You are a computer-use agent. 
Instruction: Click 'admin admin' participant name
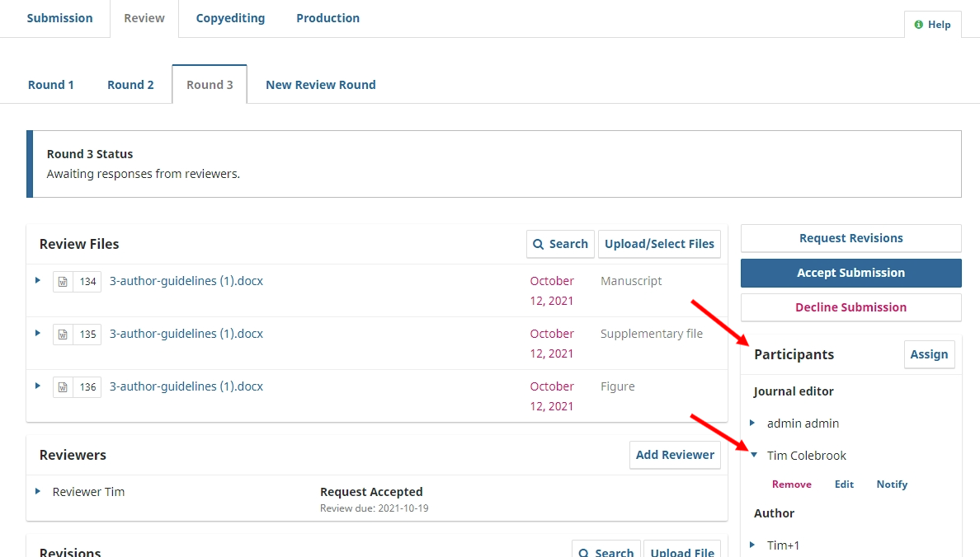(803, 424)
